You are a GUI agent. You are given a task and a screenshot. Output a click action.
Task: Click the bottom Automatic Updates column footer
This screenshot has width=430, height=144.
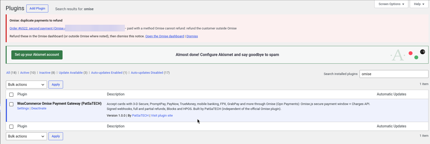[391, 126]
